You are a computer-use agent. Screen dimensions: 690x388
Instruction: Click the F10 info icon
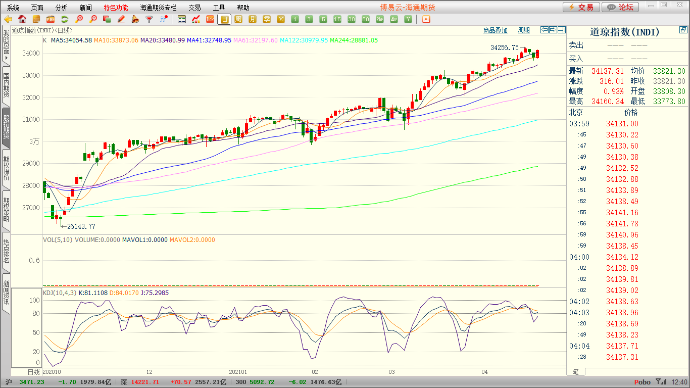point(51,19)
